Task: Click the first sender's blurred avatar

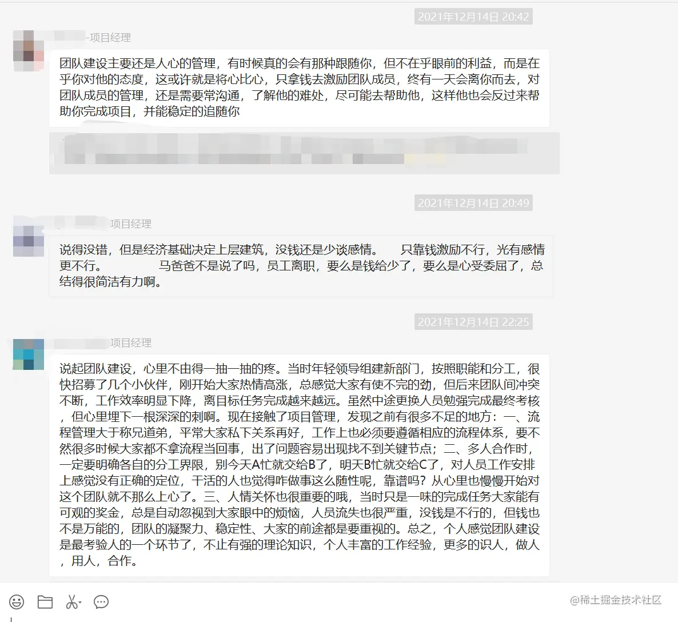Action: [29, 51]
